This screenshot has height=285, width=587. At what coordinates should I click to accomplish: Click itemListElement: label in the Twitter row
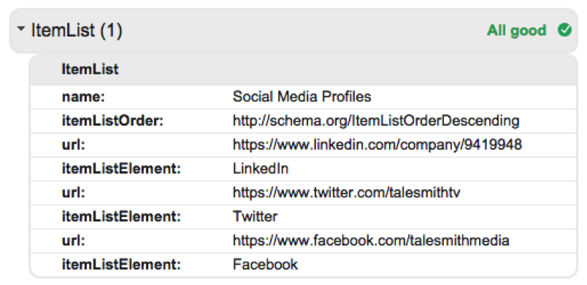121,217
